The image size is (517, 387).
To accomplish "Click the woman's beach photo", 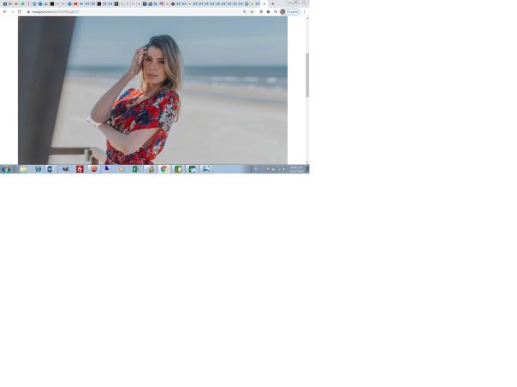I will [152, 90].
